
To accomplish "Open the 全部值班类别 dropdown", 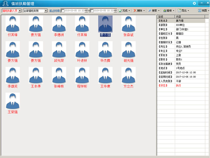I will click(x=46, y=11).
